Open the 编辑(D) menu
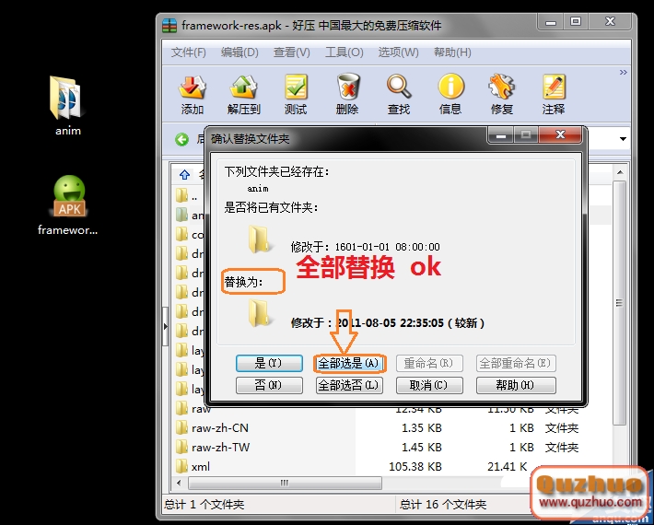The width and height of the screenshot is (654, 525). coord(239,52)
